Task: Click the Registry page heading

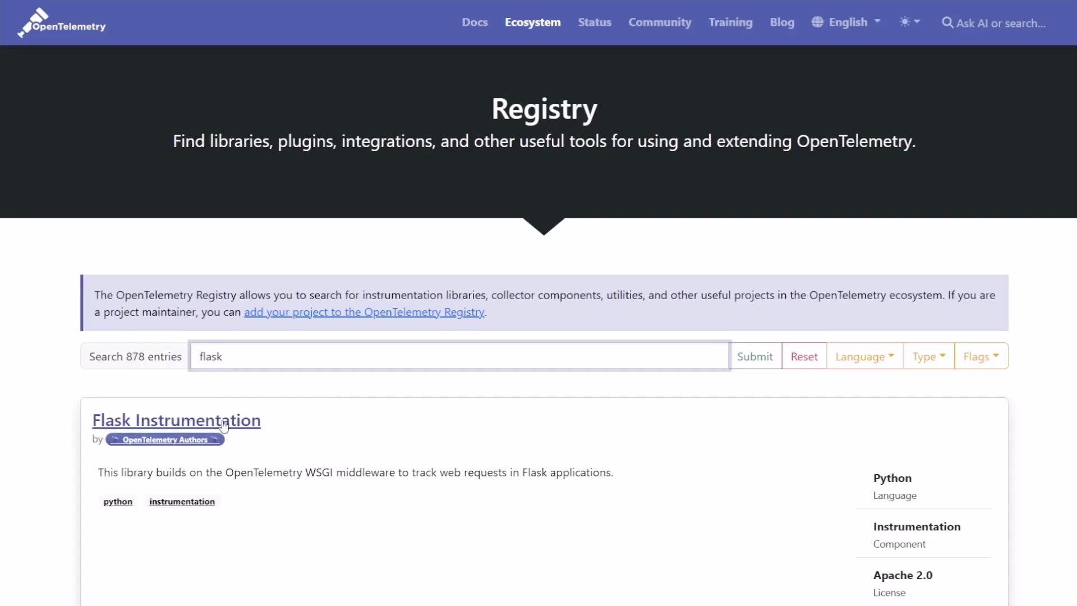Action: [544, 109]
